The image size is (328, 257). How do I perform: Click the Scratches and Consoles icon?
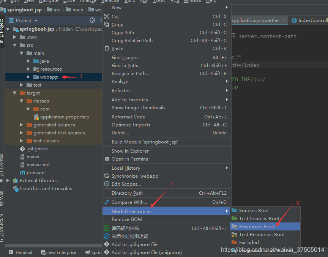coord(16,189)
